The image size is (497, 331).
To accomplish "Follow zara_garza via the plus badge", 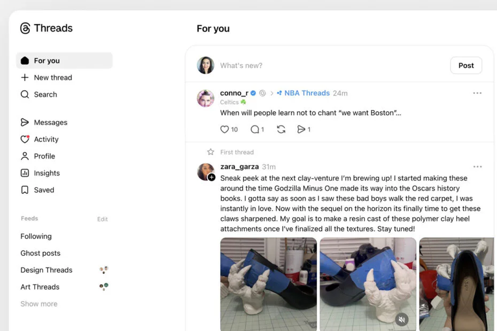I will click(x=211, y=177).
